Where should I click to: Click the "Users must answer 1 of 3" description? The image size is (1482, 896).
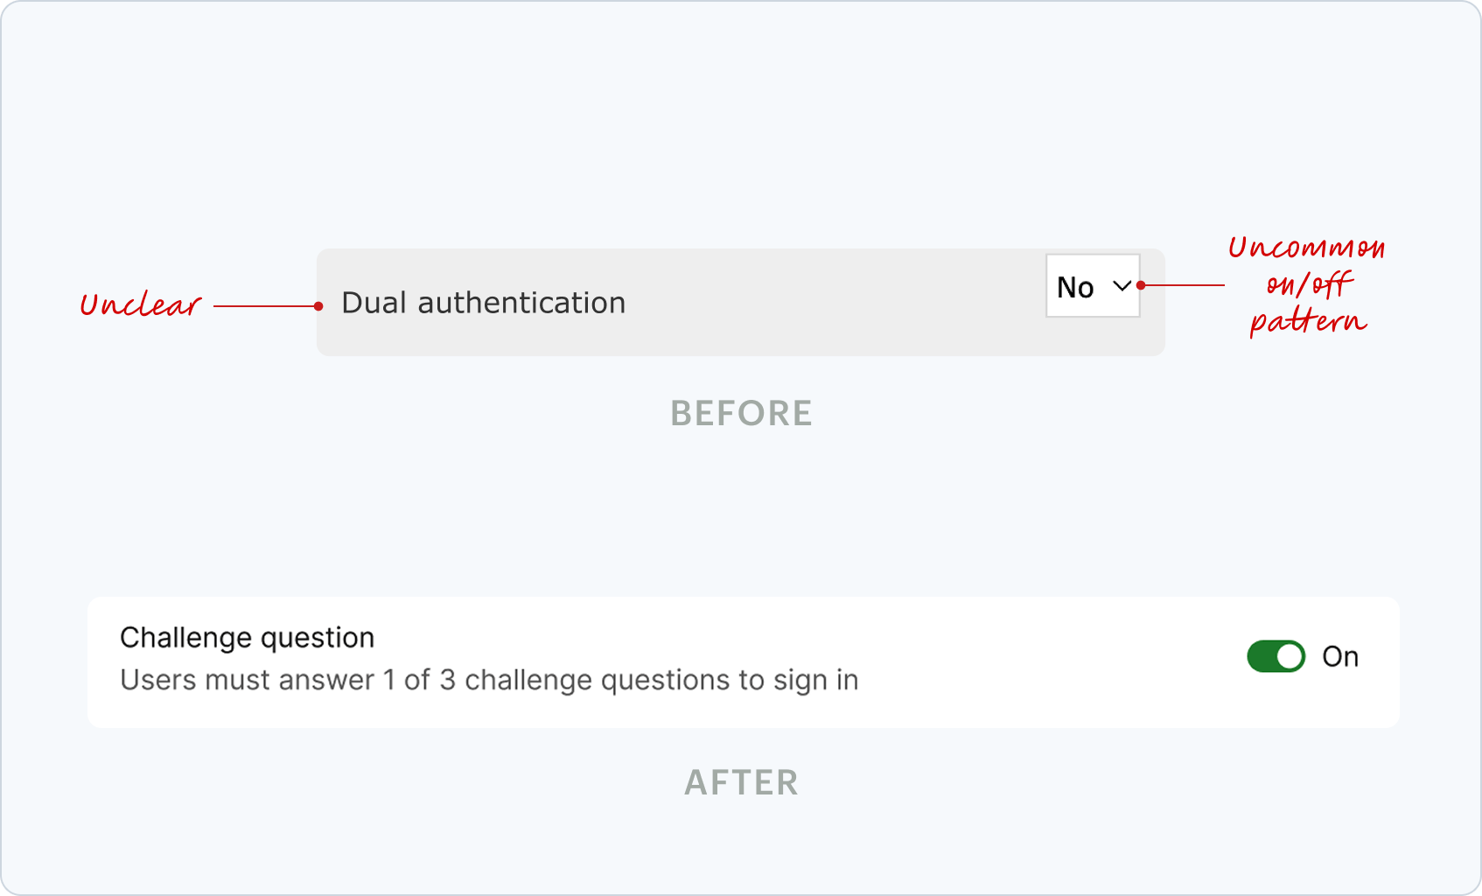tap(488, 680)
